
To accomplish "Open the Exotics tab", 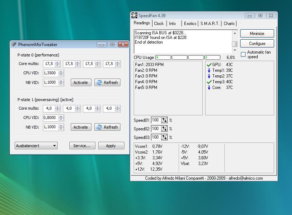I will [x=190, y=24].
